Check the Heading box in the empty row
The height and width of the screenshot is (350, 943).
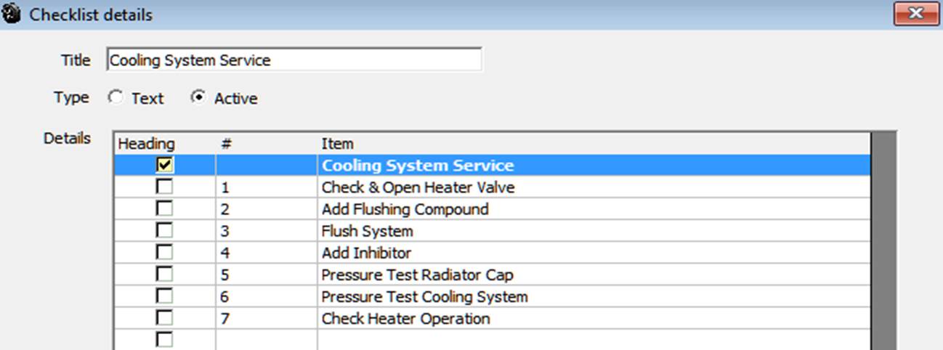(165, 339)
